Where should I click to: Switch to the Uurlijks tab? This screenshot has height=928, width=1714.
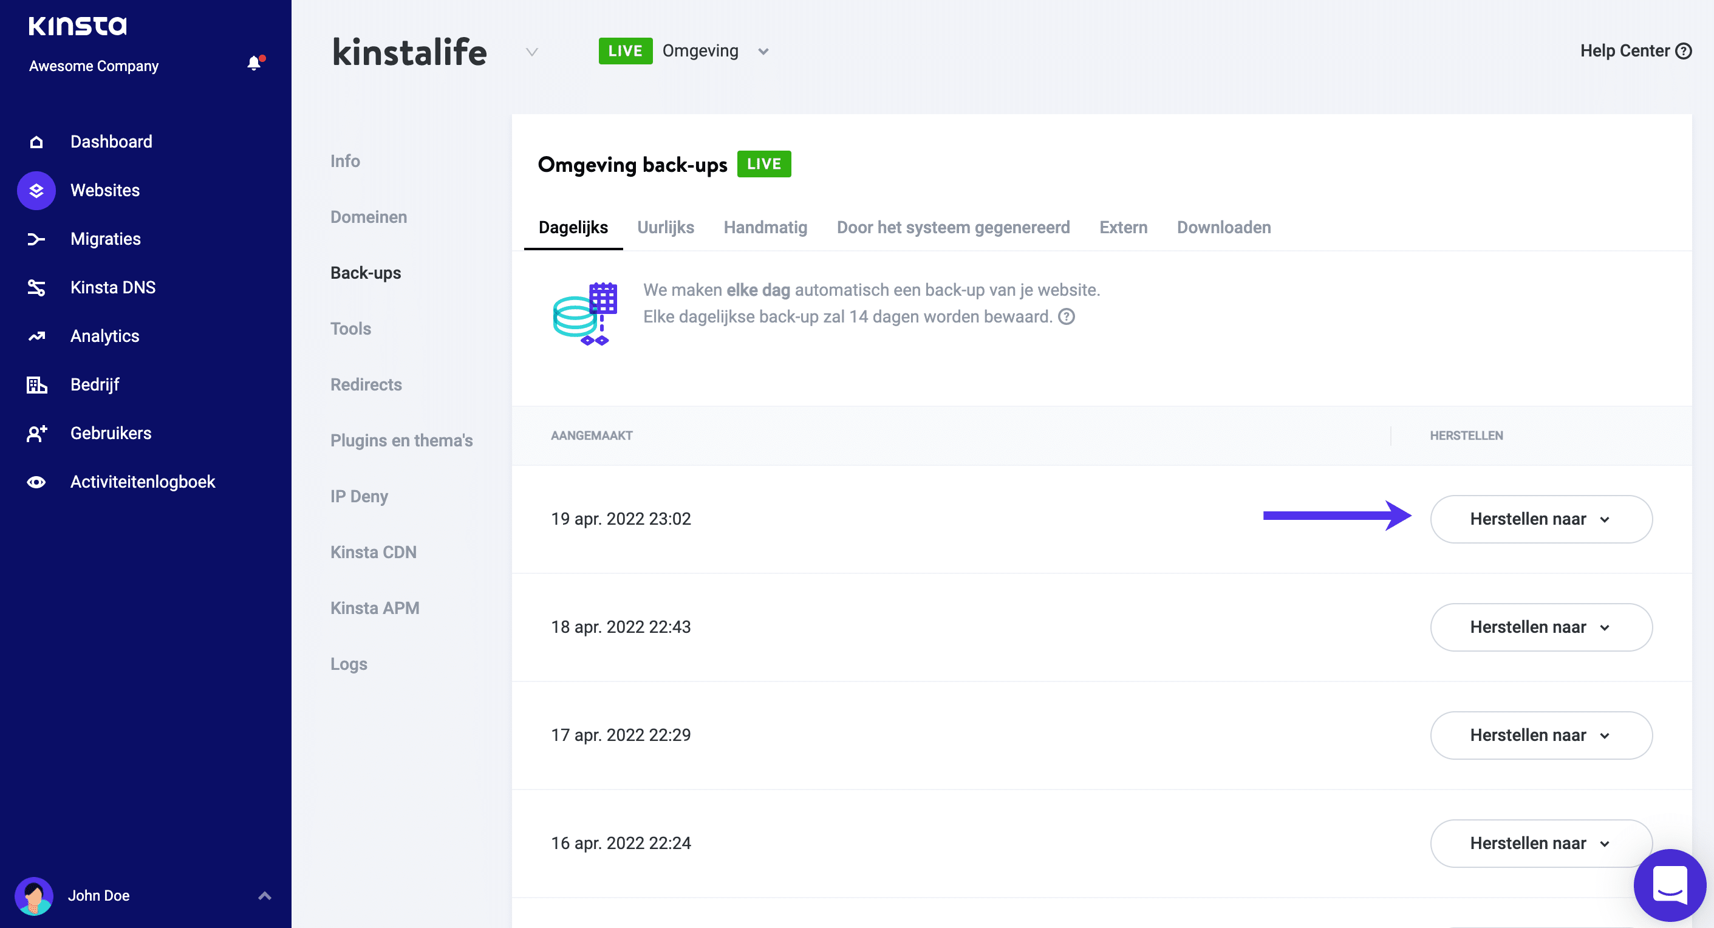665,228
